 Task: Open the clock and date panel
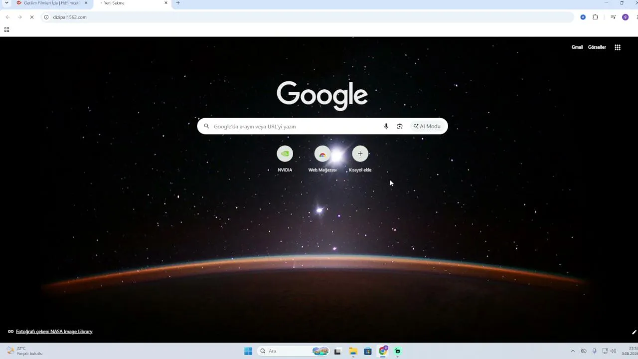(x=630, y=351)
